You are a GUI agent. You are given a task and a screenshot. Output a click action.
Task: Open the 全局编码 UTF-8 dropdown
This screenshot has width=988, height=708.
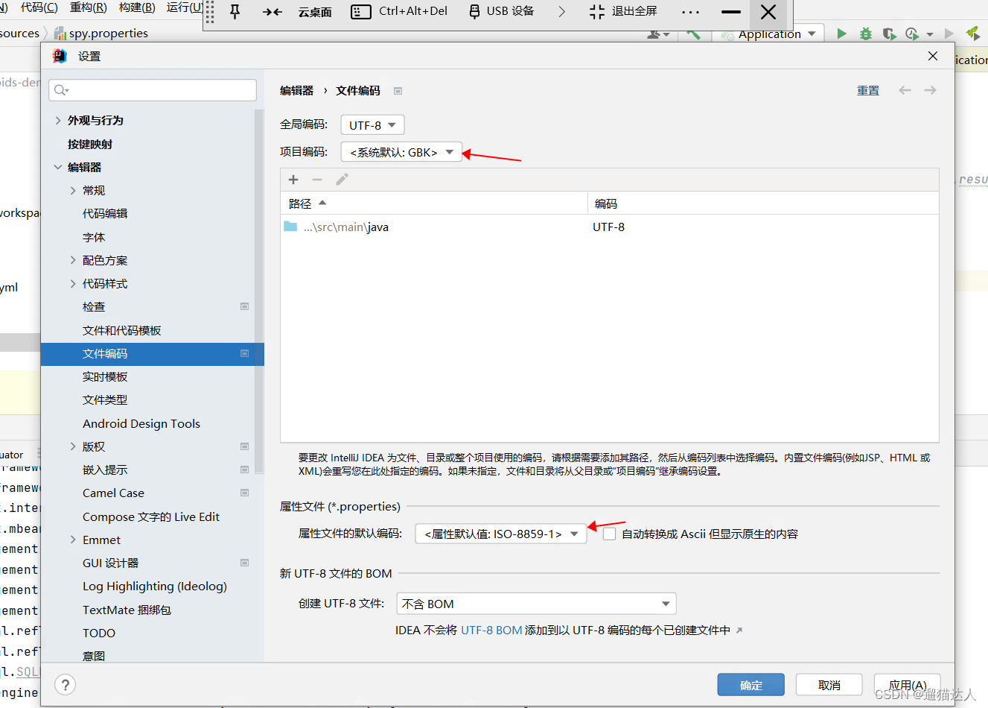pos(372,125)
